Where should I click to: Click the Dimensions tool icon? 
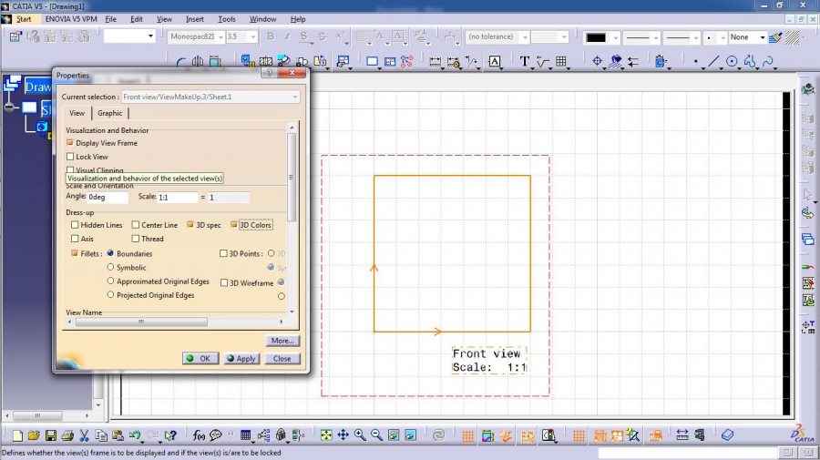click(x=436, y=62)
